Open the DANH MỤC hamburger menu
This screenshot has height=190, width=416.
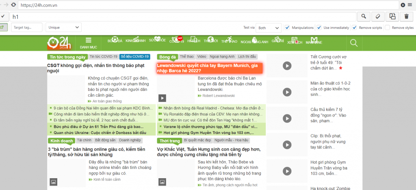88,43
